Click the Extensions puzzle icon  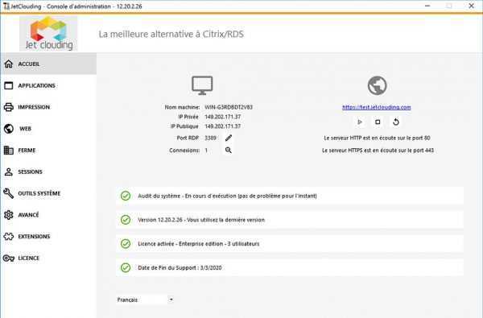(x=9, y=237)
